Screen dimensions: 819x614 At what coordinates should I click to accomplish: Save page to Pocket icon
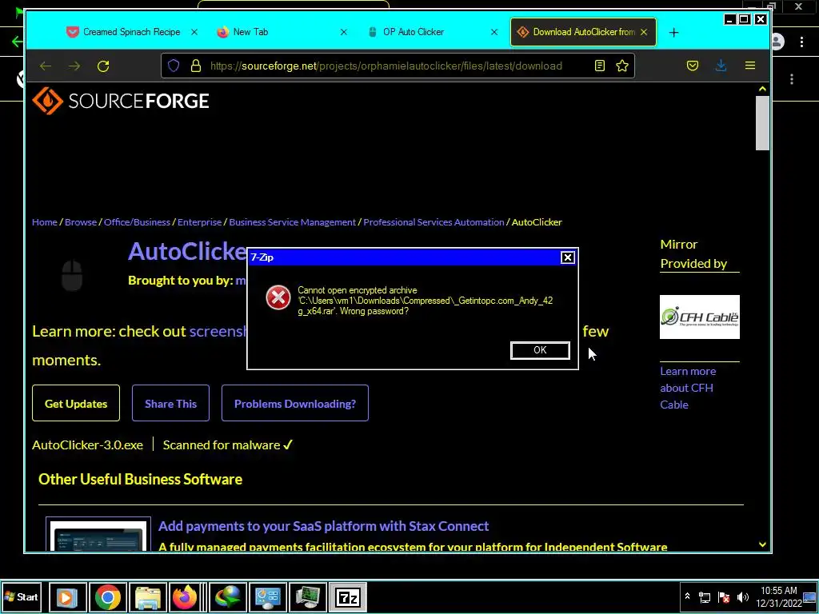[x=693, y=66]
